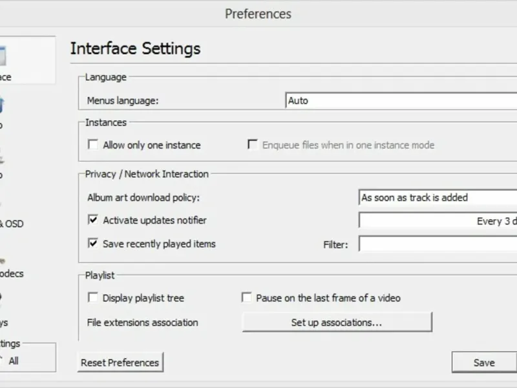Click the recently played Filter text field
Screen dimensions: 517x388
tap(438, 244)
